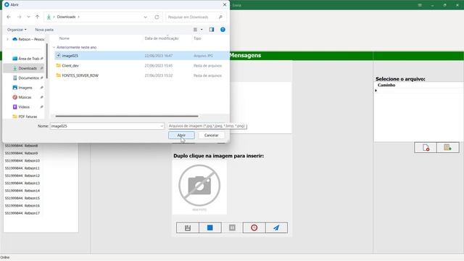Go up one folder level arrow

(x=37, y=17)
